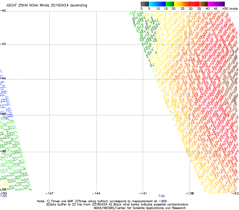Click the legend label '25'
The image size is (239, 210).
182,9
